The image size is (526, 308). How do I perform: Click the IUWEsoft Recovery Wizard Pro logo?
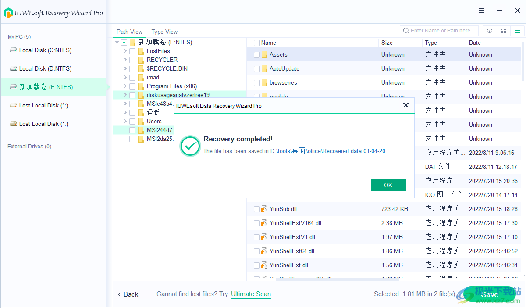click(x=8, y=13)
